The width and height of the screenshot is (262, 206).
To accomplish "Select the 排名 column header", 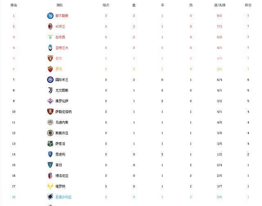I will (14, 5).
